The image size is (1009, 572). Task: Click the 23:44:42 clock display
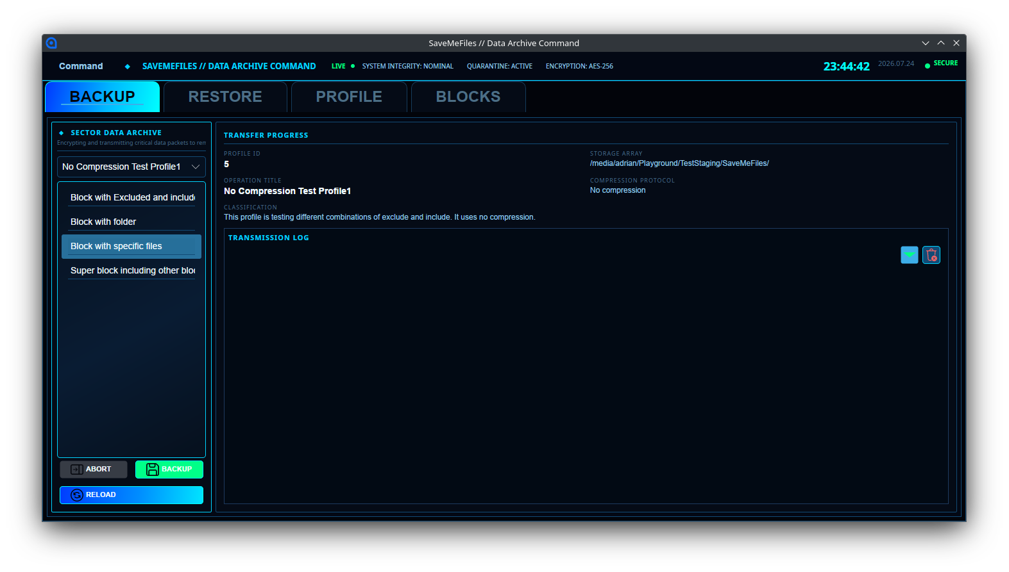tap(847, 67)
